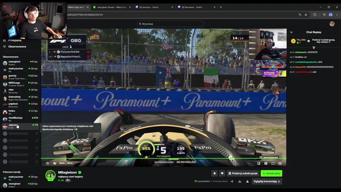Open recommended channel mokrysuchar

(x=21, y=178)
